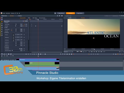This screenshot has width=124, height=93.
Task: Click the first T icon in timeline toolbar
Action: pos(30,54)
